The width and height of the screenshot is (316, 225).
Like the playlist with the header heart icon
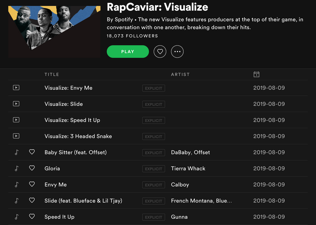(x=160, y=52)
